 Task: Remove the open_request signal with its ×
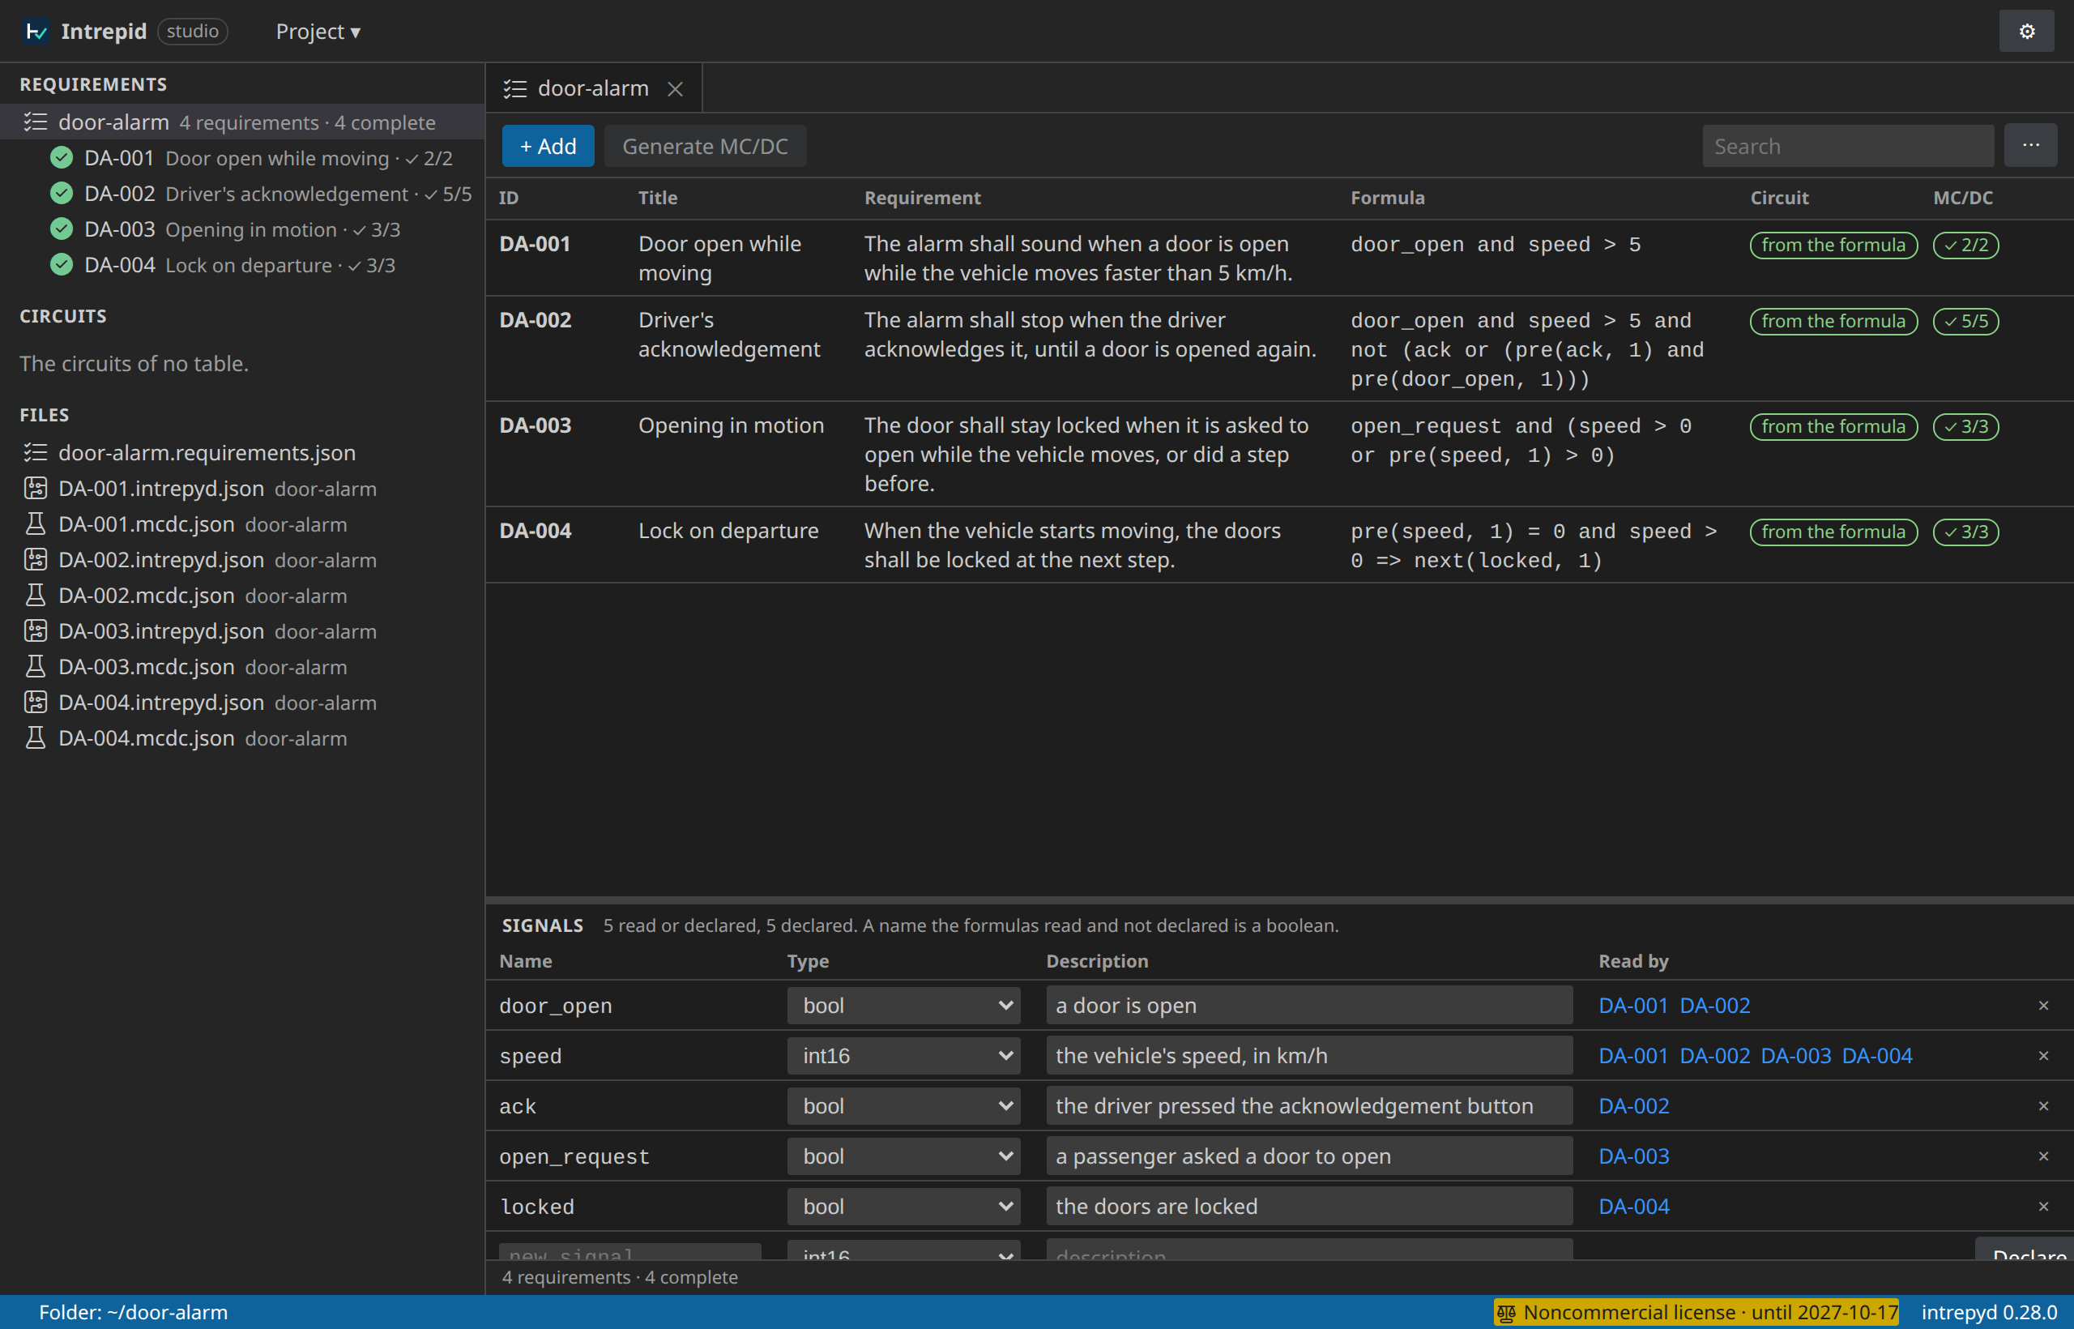click(2043, 1156)
